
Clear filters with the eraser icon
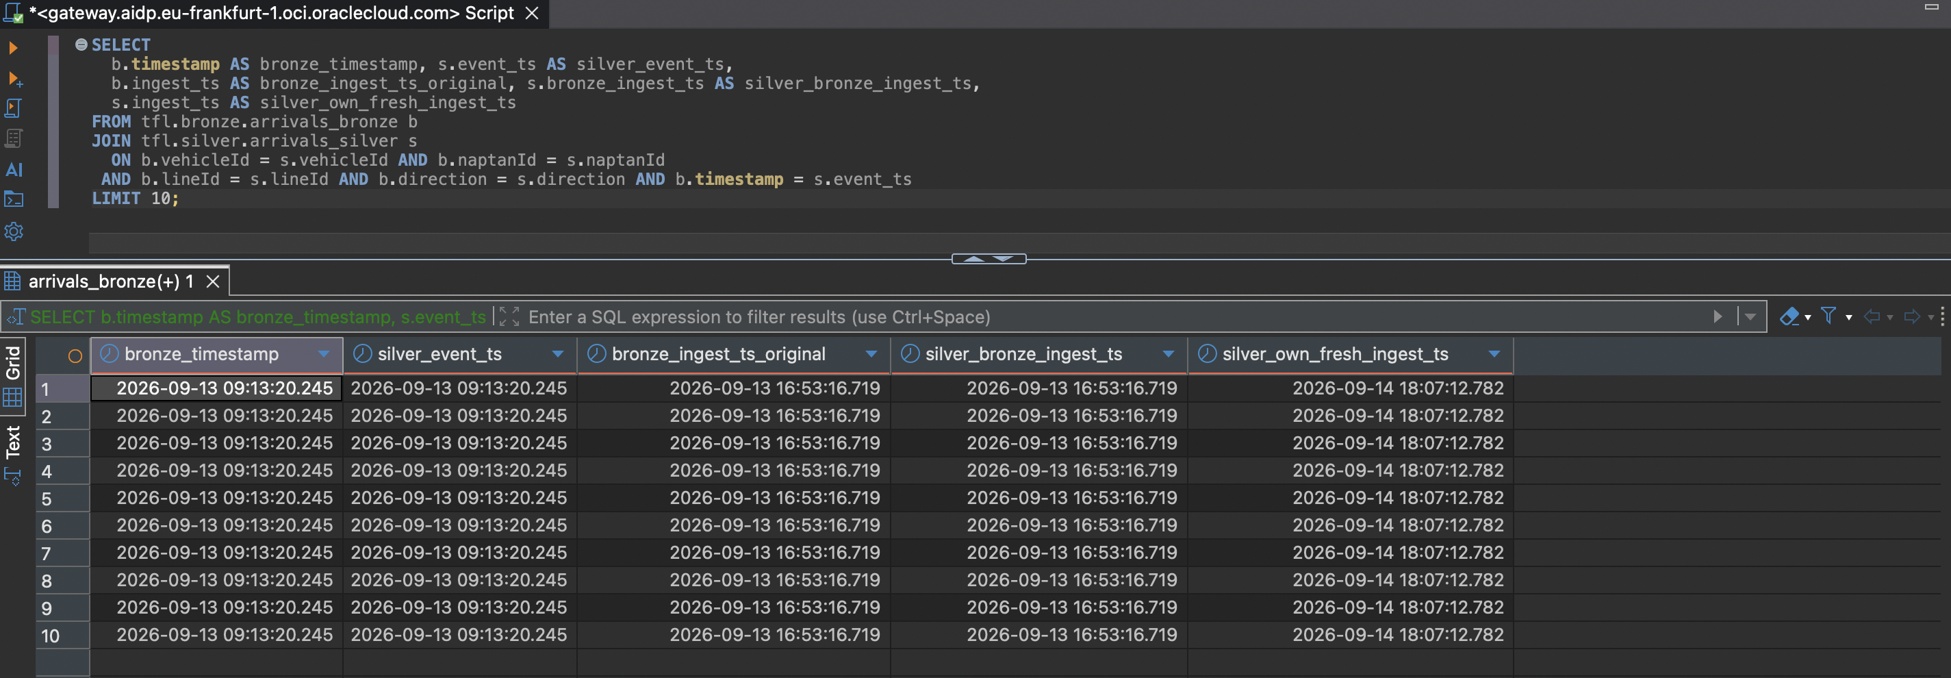(1789, 316)
